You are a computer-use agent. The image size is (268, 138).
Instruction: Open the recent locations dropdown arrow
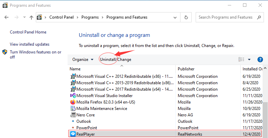[24, 17]
